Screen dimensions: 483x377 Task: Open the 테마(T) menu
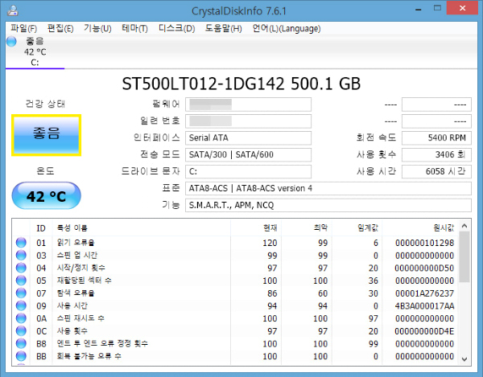pyautogui.click(x=134, y=29)
